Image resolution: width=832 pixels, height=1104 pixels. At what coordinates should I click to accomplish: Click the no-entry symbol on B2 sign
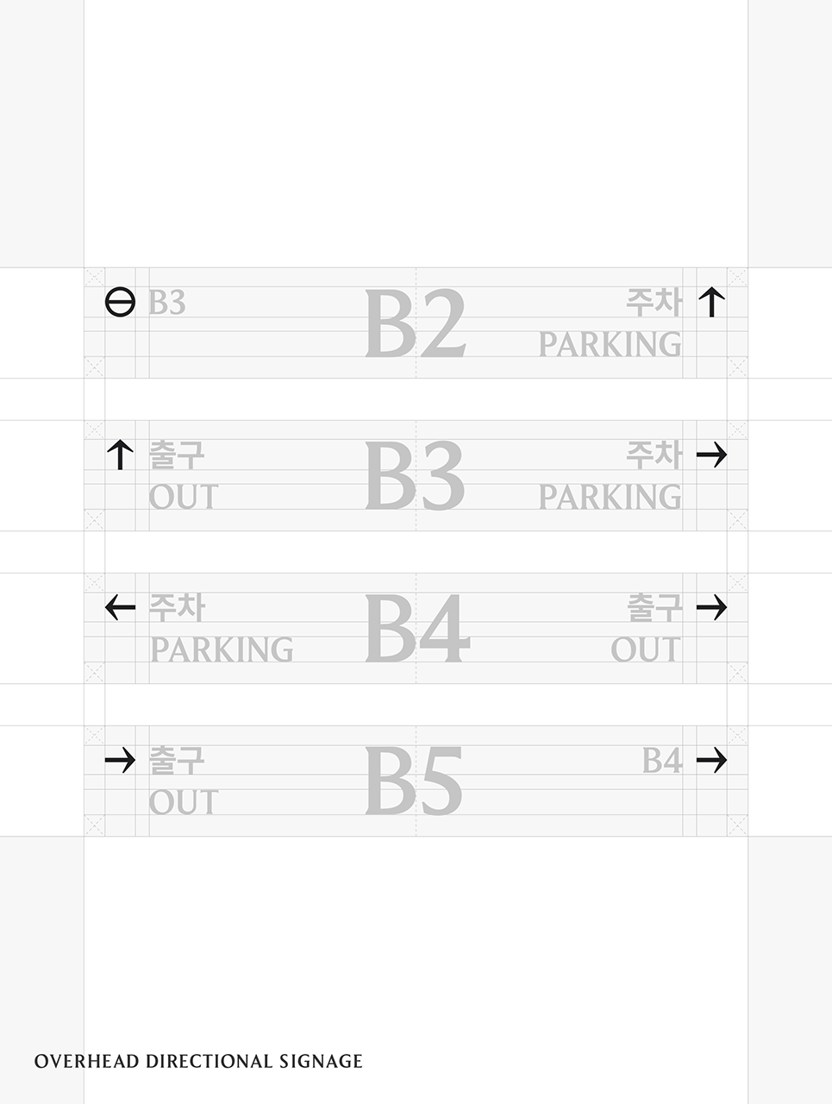point(120,303)
